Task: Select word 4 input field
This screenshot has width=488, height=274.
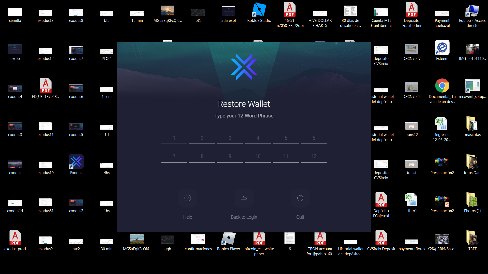Action: pyautogui.click(x=258, y=138)
